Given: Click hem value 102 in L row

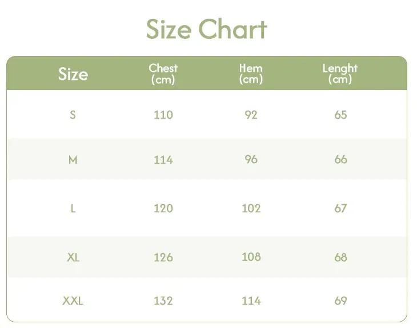Looking at the screenshot, I should 251,208.
